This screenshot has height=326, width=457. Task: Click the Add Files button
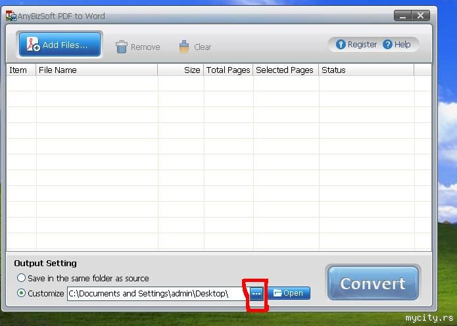(60, 44)
